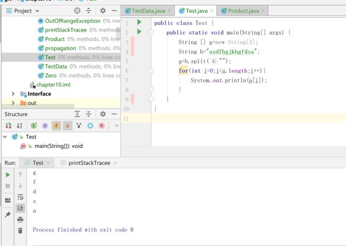Select Test class in project tree
This screenshot has height=246, width=346.
point(50,57)
